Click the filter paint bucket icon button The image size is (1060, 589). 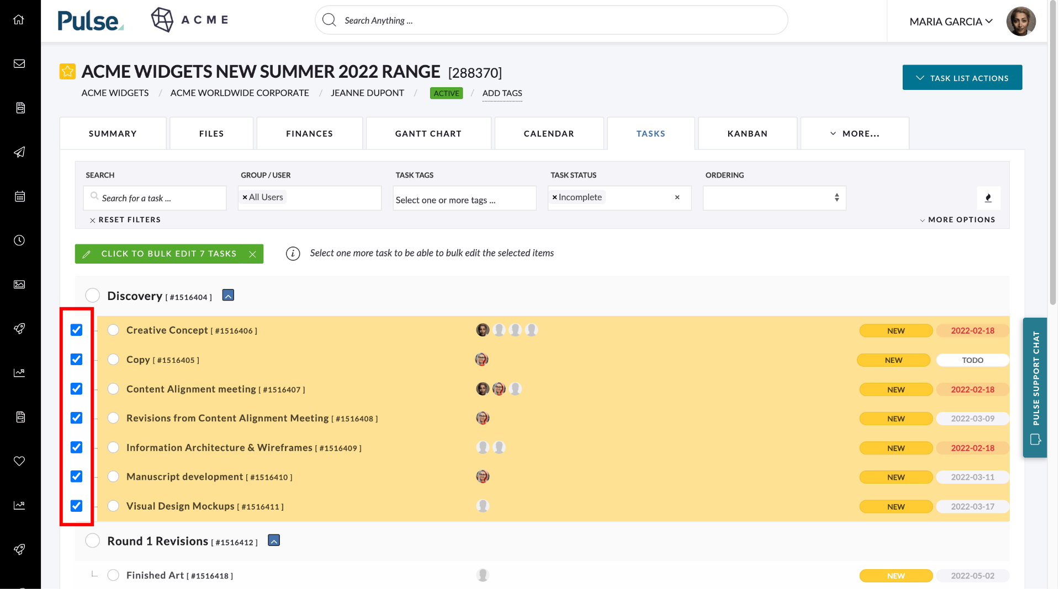[x=988, y=198]
